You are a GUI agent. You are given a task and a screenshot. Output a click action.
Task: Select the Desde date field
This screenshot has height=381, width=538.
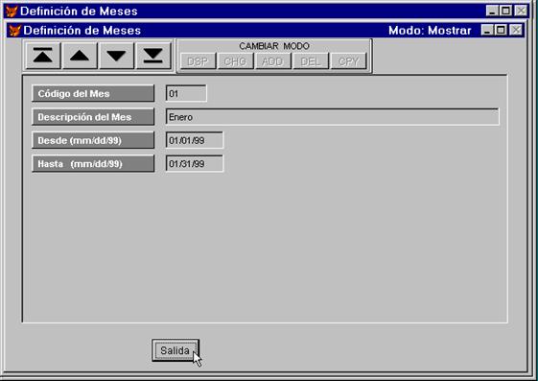(x=195, y=140)
